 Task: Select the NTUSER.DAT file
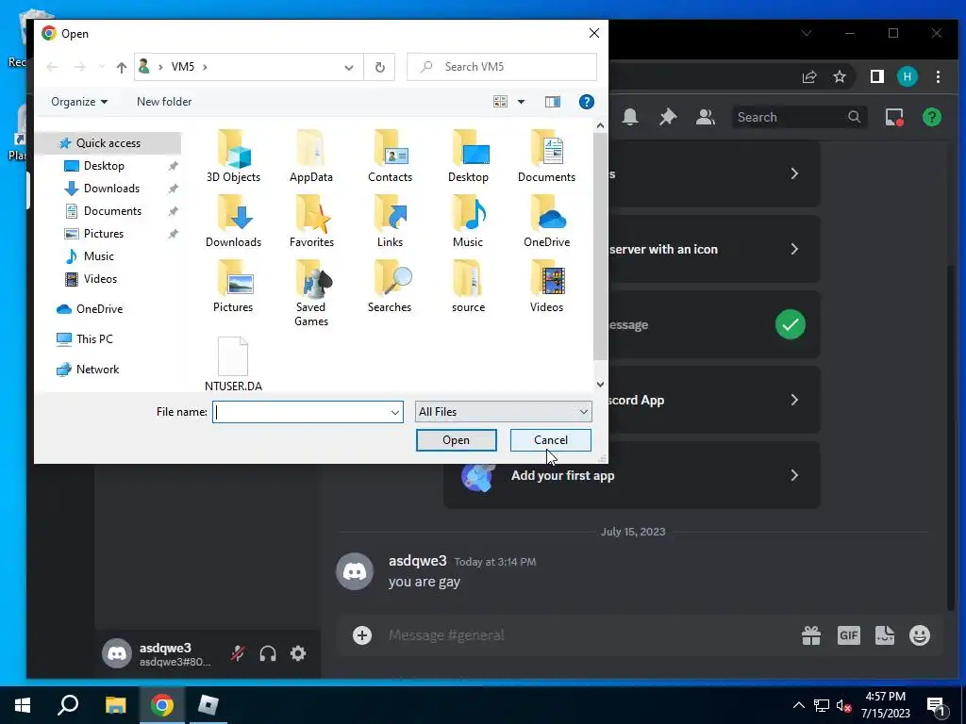pyautogui.click(x=233, y=365)
